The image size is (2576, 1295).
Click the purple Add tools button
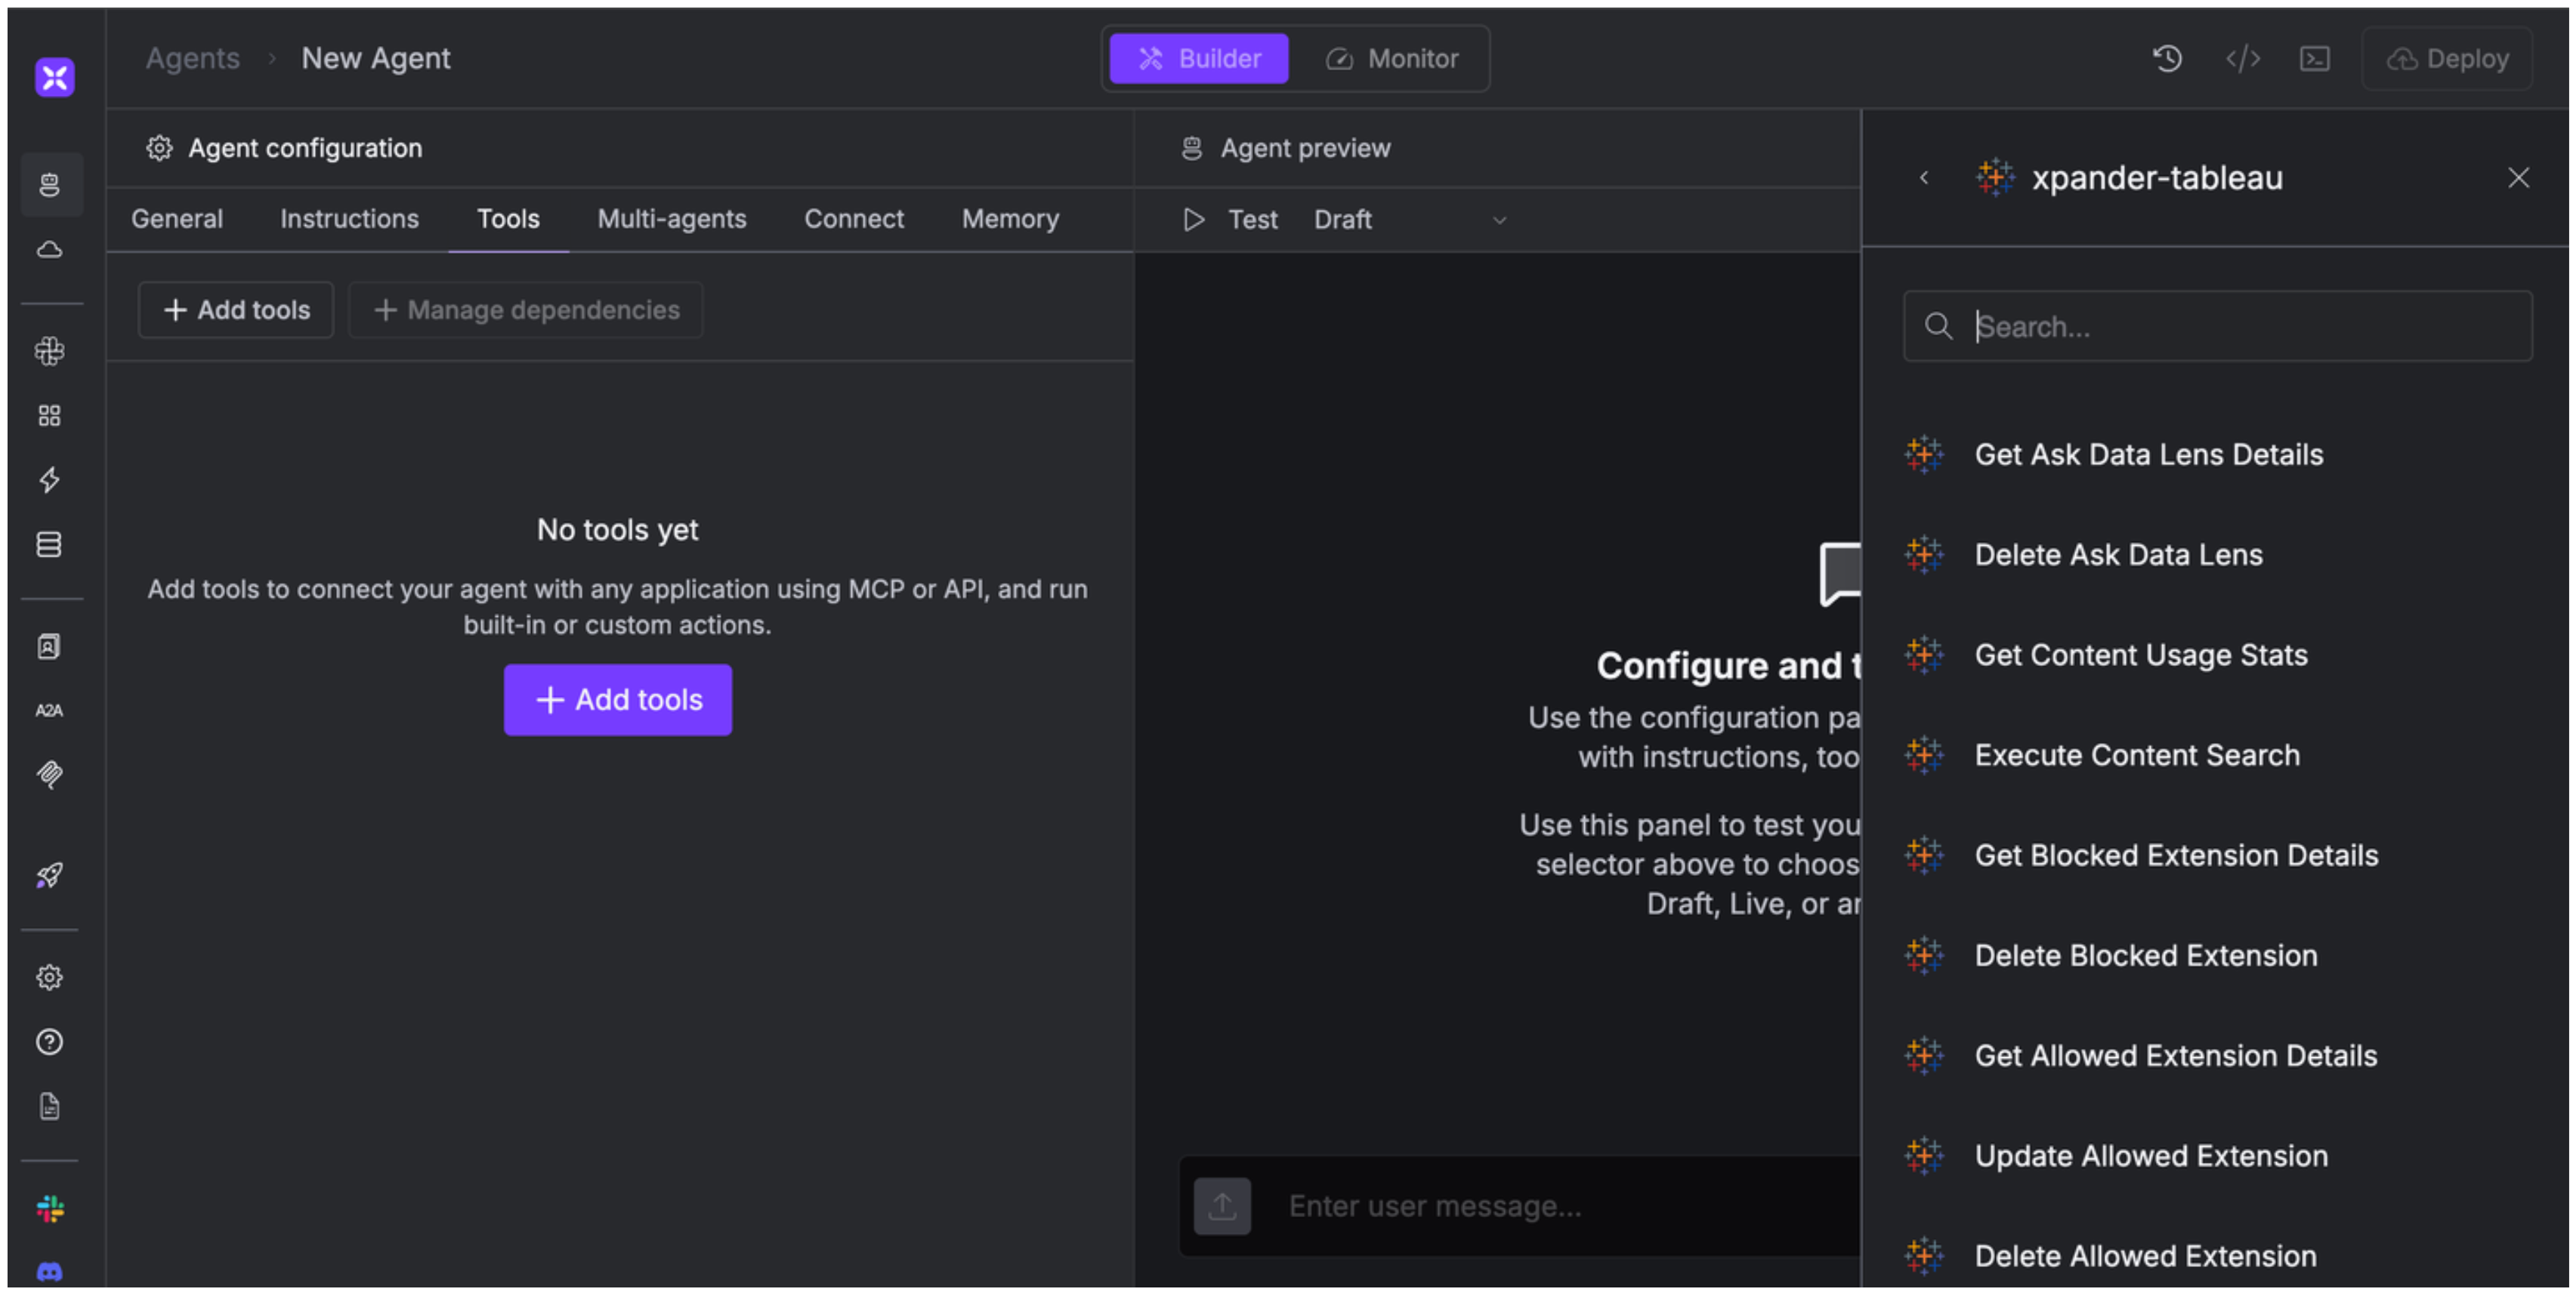point(618,699)
